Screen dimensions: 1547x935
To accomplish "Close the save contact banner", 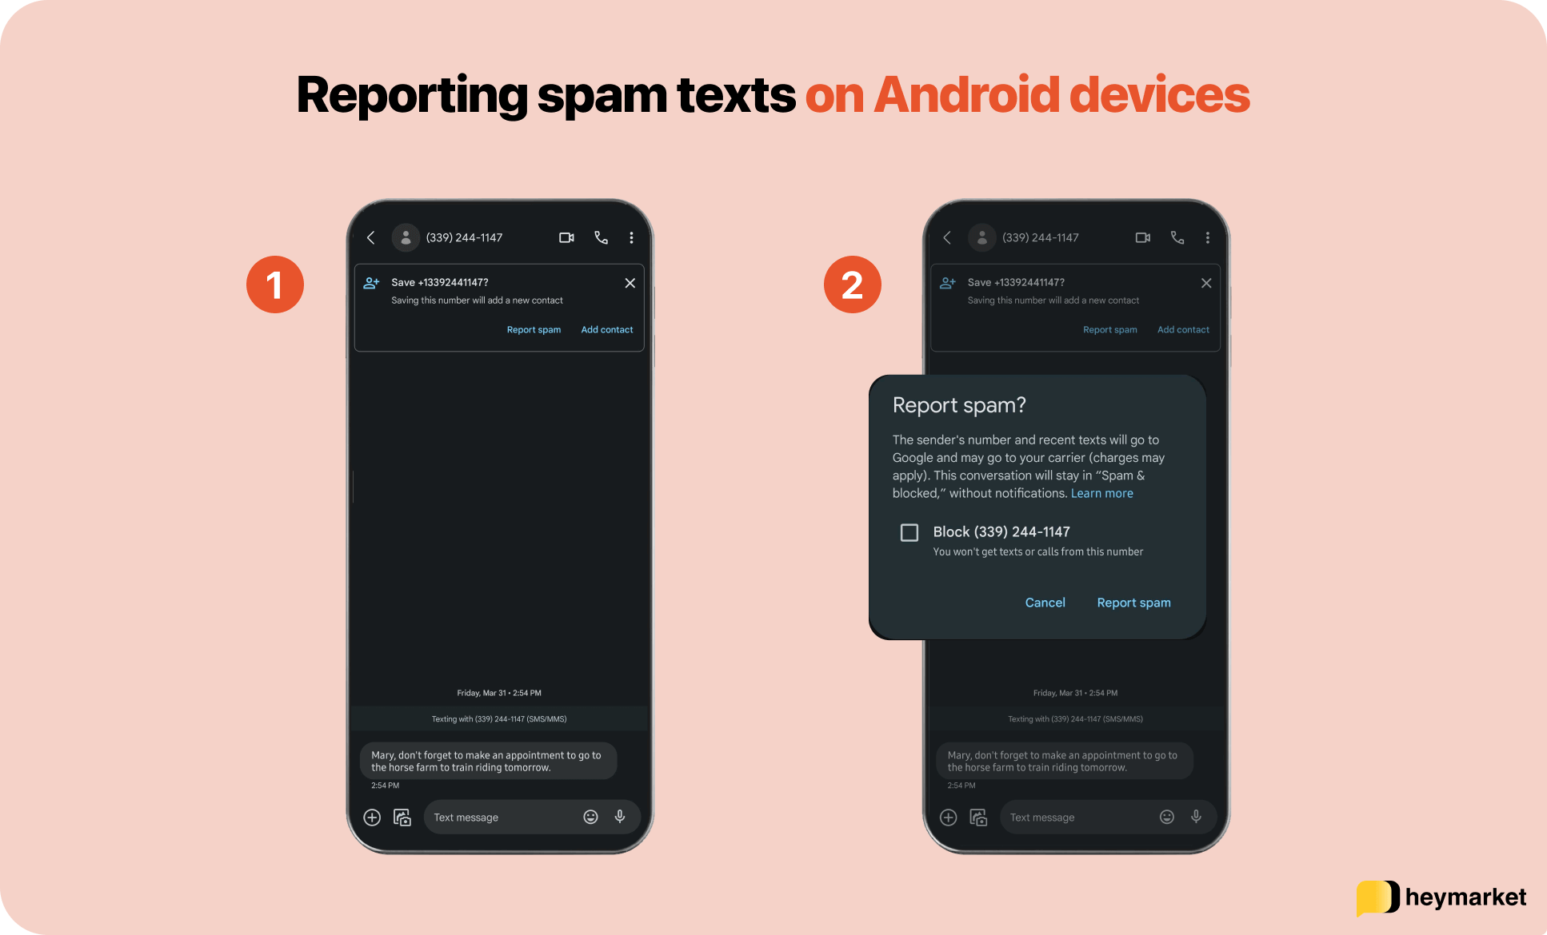I will pos(630,283).
